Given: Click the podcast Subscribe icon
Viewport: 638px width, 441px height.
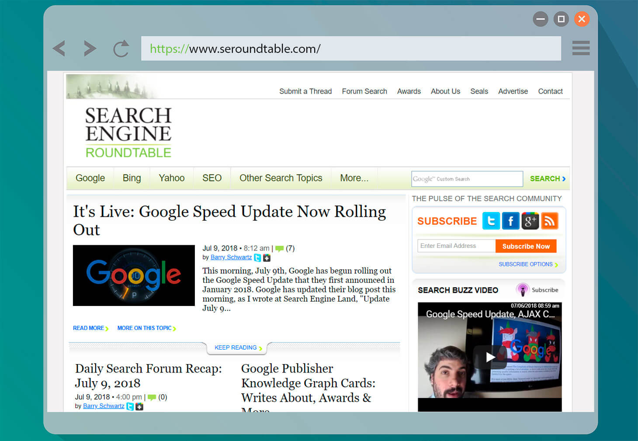Looking at the screenshot, I should coord(523,290).
